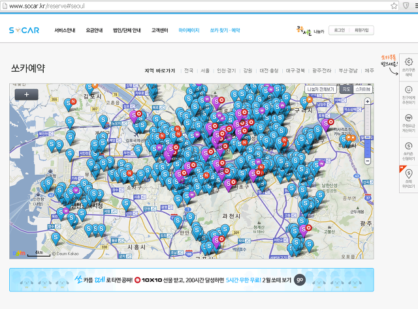Click the 쏘카예약 page heading

[x=28, y=68]
